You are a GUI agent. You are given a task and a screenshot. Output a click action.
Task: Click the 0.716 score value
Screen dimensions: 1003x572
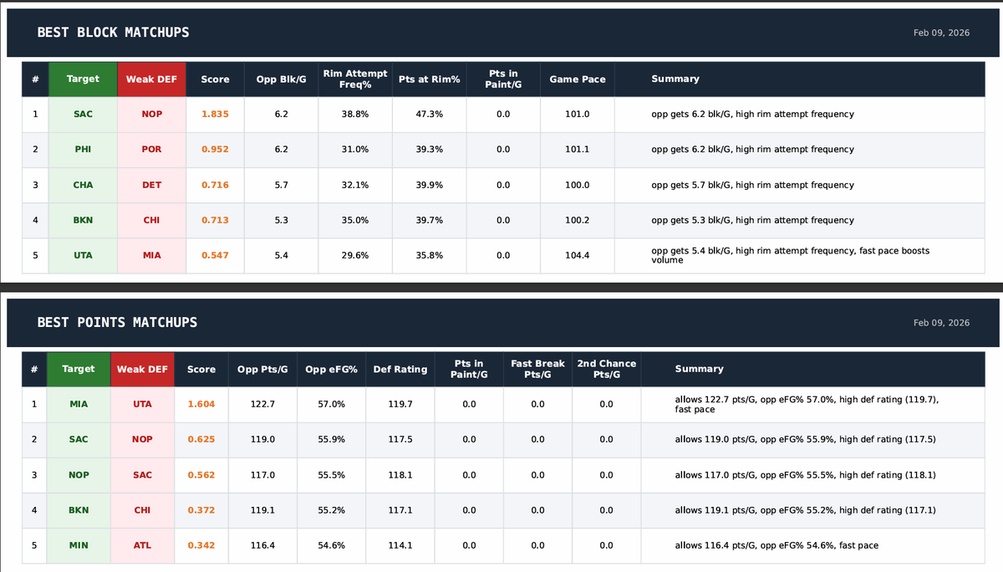tap(215, 185)
